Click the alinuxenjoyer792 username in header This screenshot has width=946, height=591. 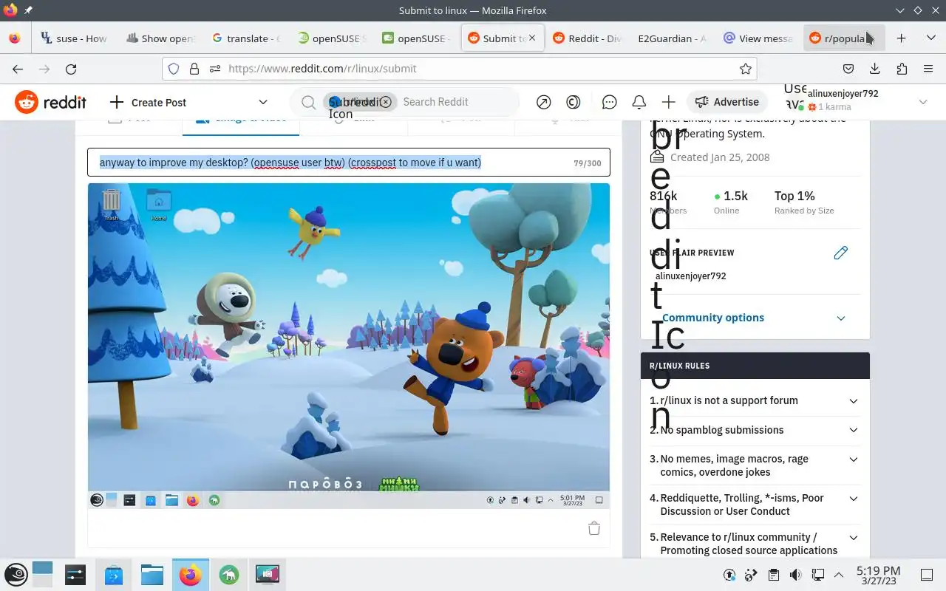(843, 94)
